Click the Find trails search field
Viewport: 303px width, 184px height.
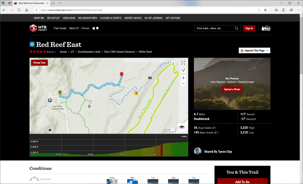click(214, 28)
